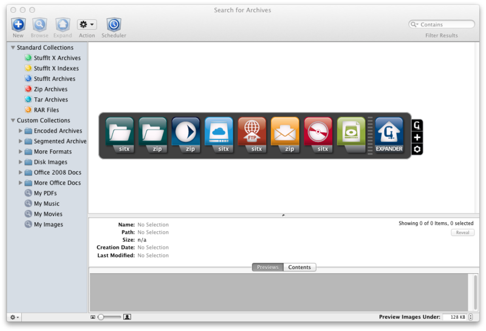486x331 pixels.
Task: Collapse the Standard Collections group
Action: tap(13, 47)
